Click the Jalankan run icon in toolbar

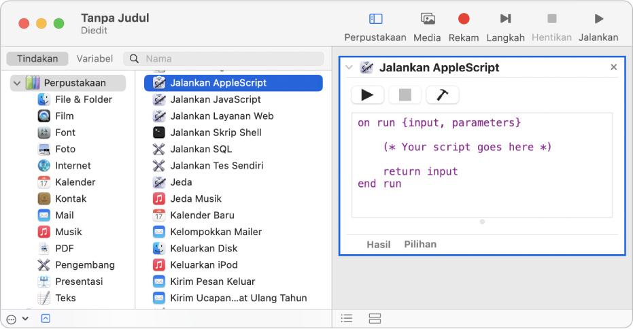[x=598, y=19]
